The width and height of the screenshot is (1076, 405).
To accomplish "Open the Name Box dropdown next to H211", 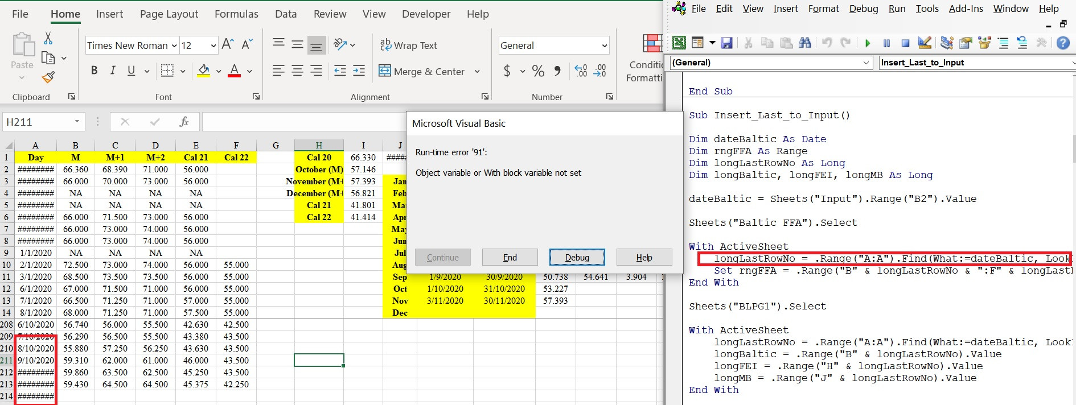I will (77, 122).
